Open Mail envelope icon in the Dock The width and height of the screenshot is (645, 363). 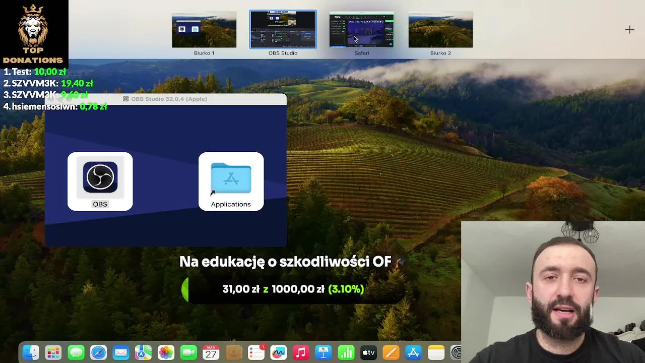click(121, 352)
